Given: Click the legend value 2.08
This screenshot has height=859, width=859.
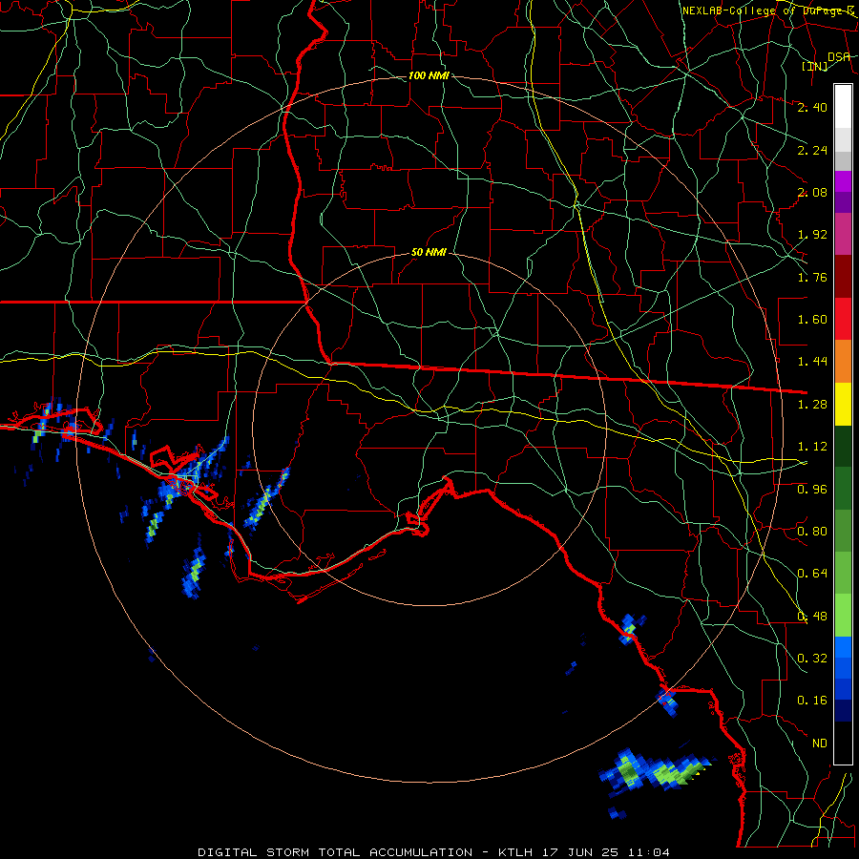Looking at the screenshot, I should [812, 192].
